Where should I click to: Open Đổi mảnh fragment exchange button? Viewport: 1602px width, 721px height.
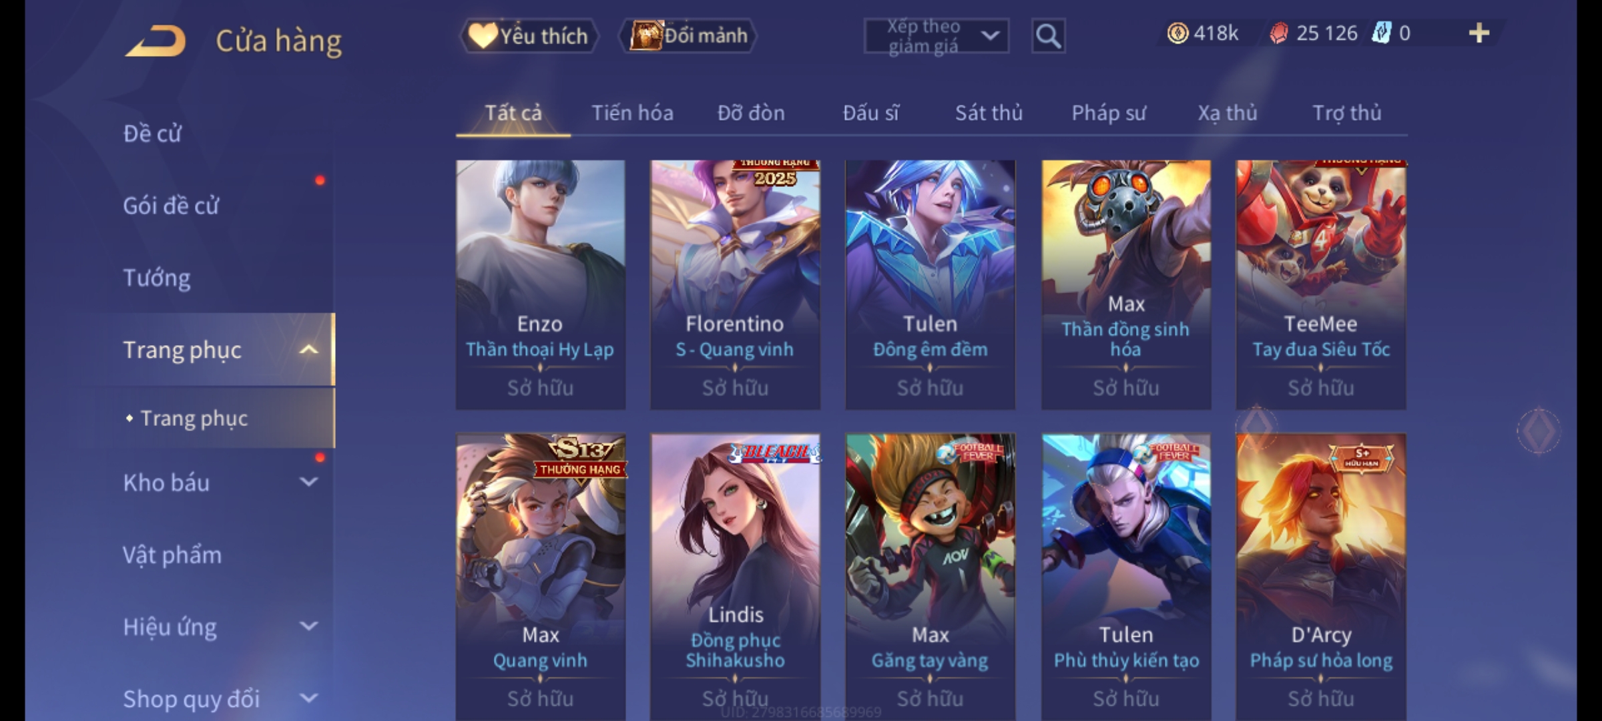click(x=688, y=35)
